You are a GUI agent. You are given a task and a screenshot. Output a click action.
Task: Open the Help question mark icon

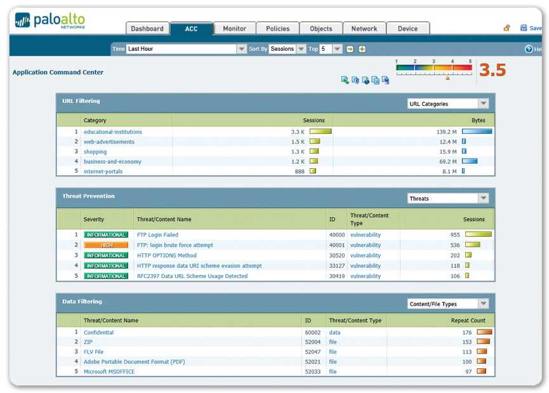point(529,49)
